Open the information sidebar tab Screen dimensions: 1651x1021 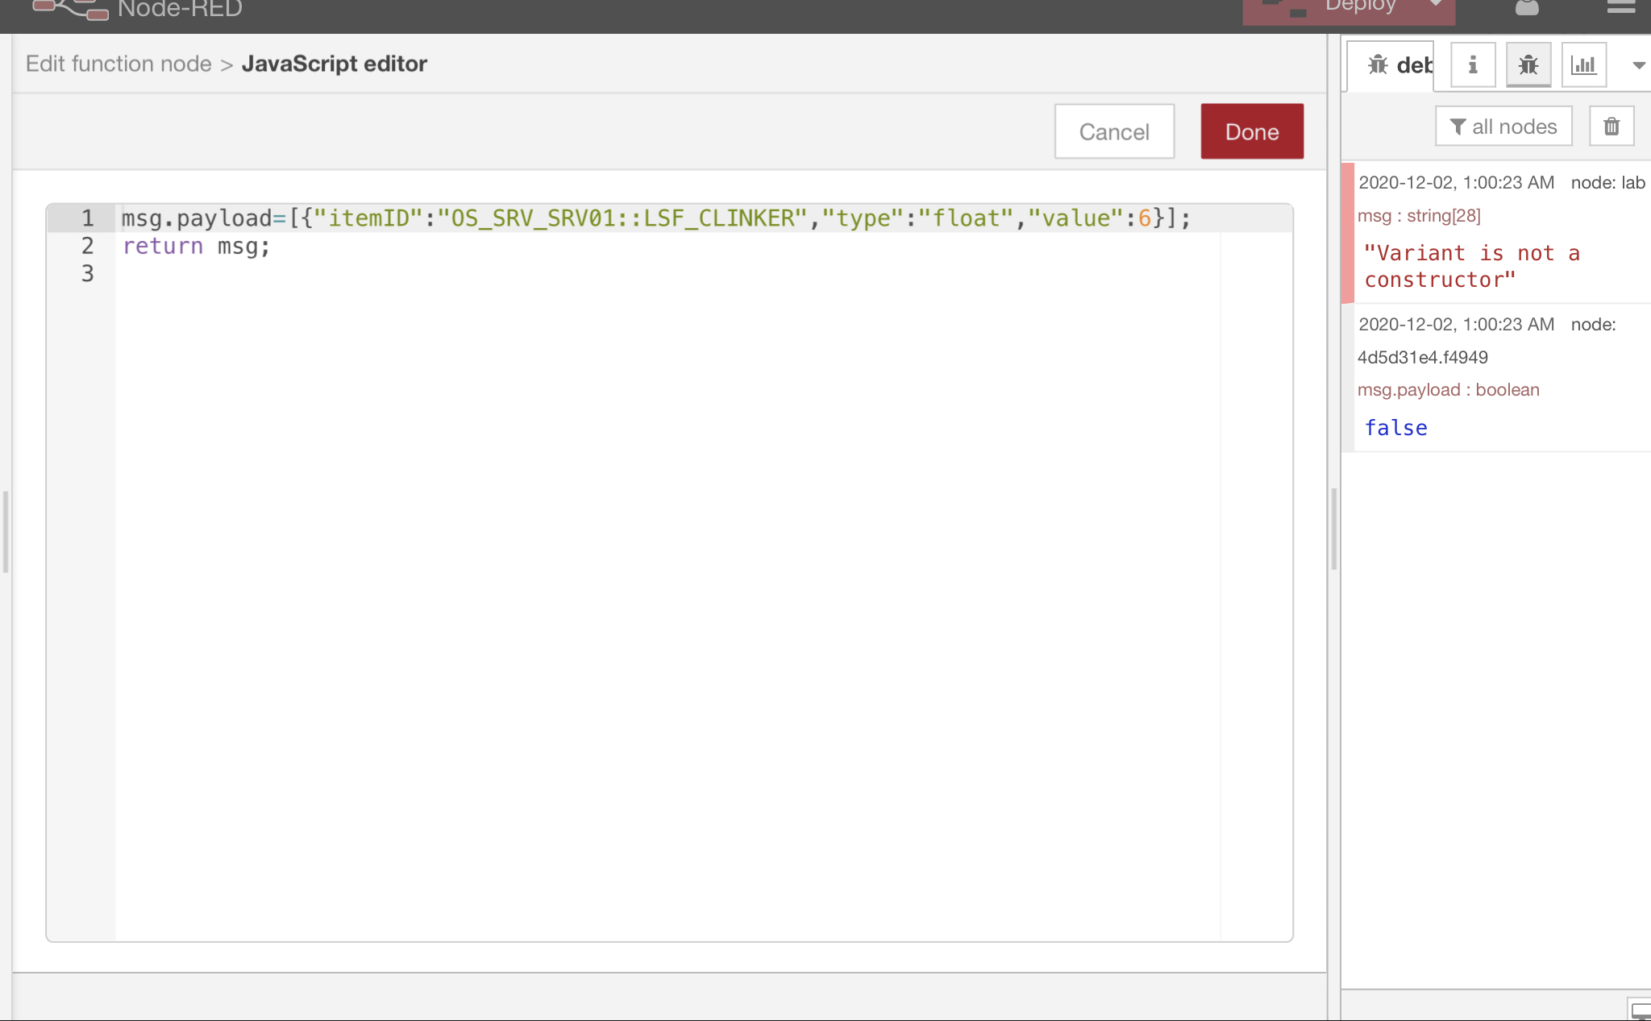(1473, 64)
